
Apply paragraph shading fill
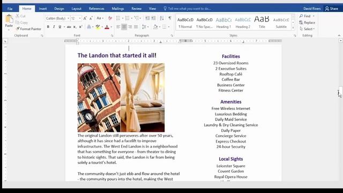(x=155, y=27)
